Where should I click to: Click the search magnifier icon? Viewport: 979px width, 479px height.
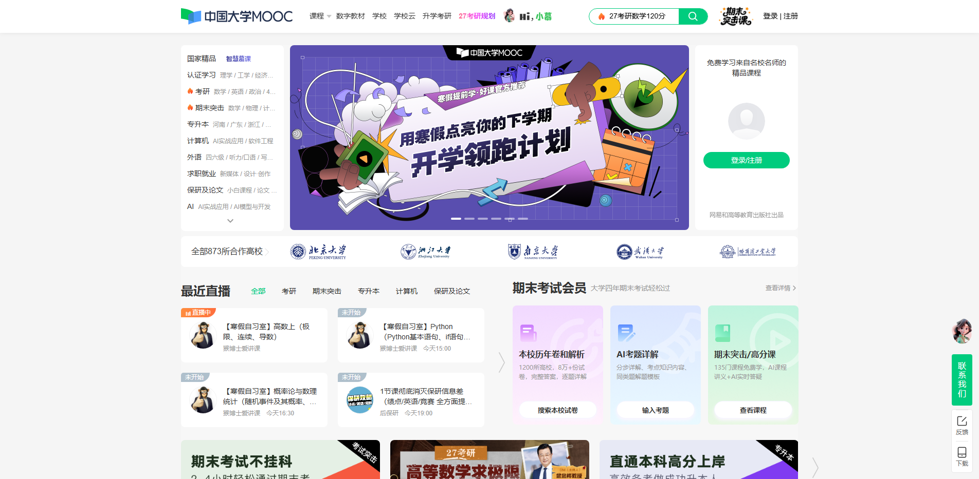[693, 16]
